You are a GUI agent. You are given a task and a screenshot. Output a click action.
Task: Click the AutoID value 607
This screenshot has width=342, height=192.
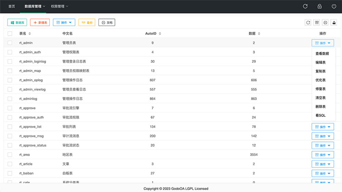(153, 80)
